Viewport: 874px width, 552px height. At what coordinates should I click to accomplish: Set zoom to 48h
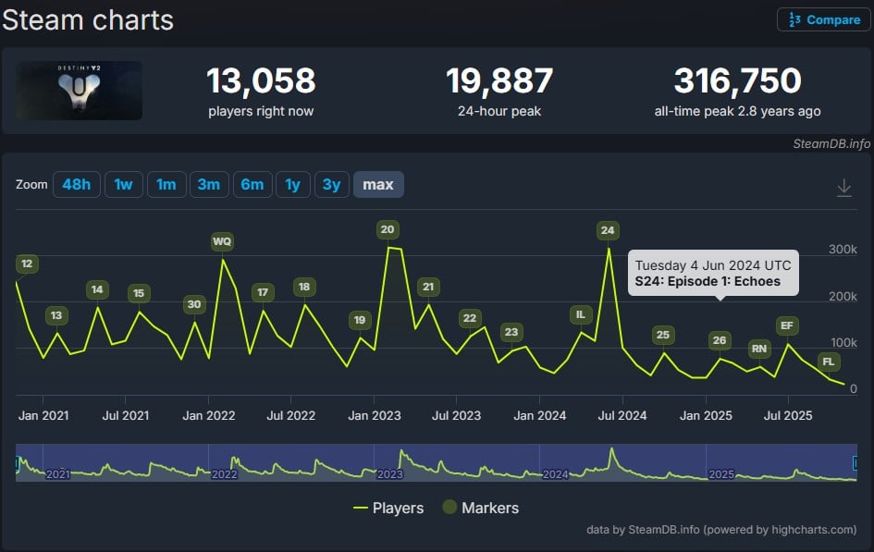click(76, 185)
